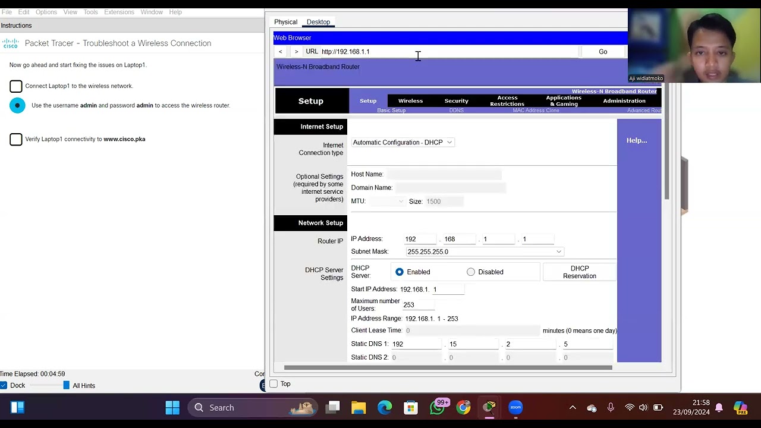
Task: Switch to the Desktop tab
Action: 318,22
